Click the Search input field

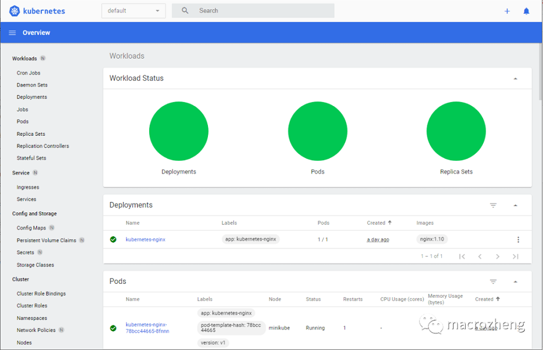(261, 11)
